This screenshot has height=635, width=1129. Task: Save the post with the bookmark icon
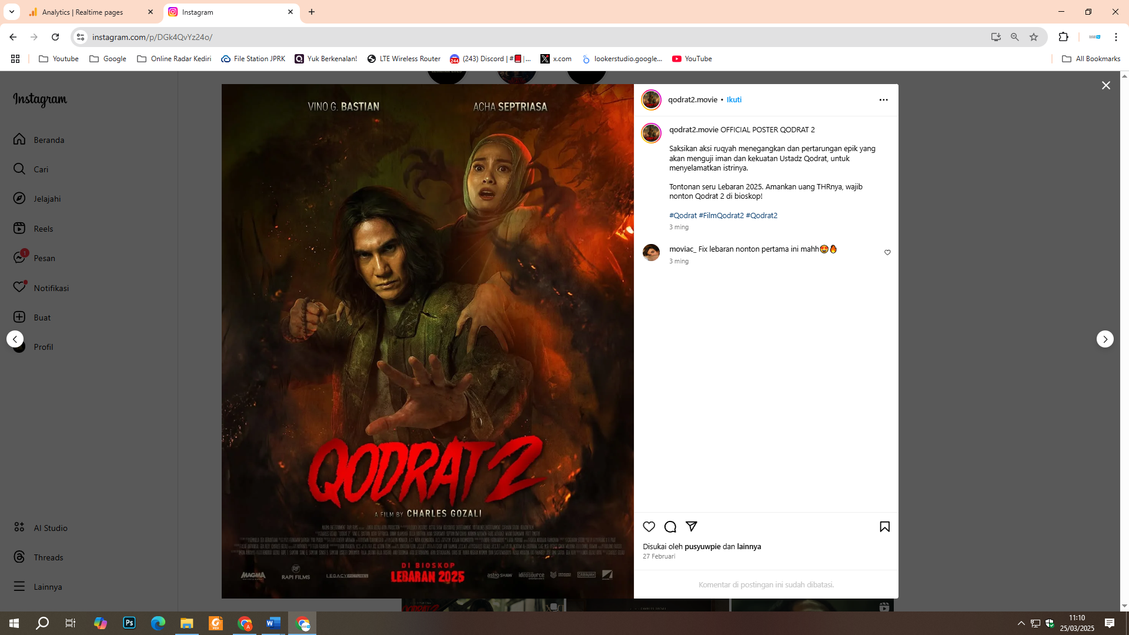pos(884,527)
